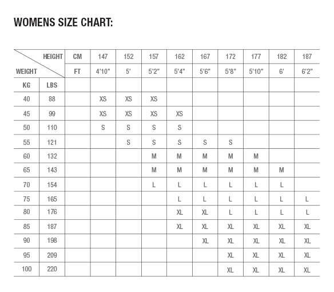Select the 177 cm height header
Image resolution: width=334 pixels, height=292 pixels.
[x=256, y=57]
